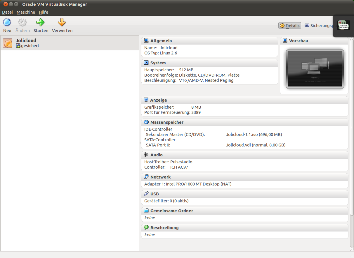Click the Beschreibung comment icon

click(146, 227)
